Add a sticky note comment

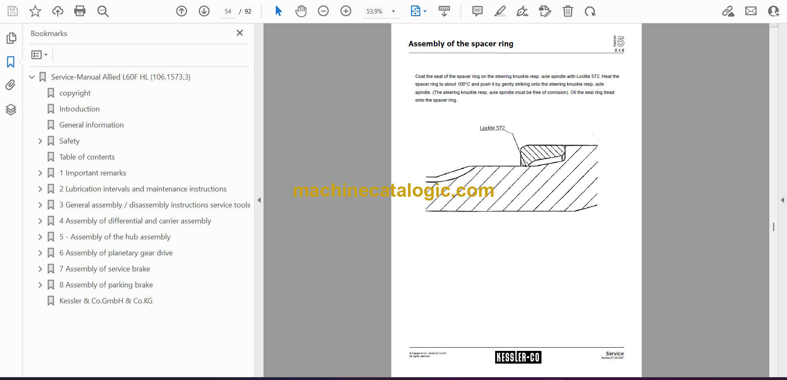(x=478, y=11)
